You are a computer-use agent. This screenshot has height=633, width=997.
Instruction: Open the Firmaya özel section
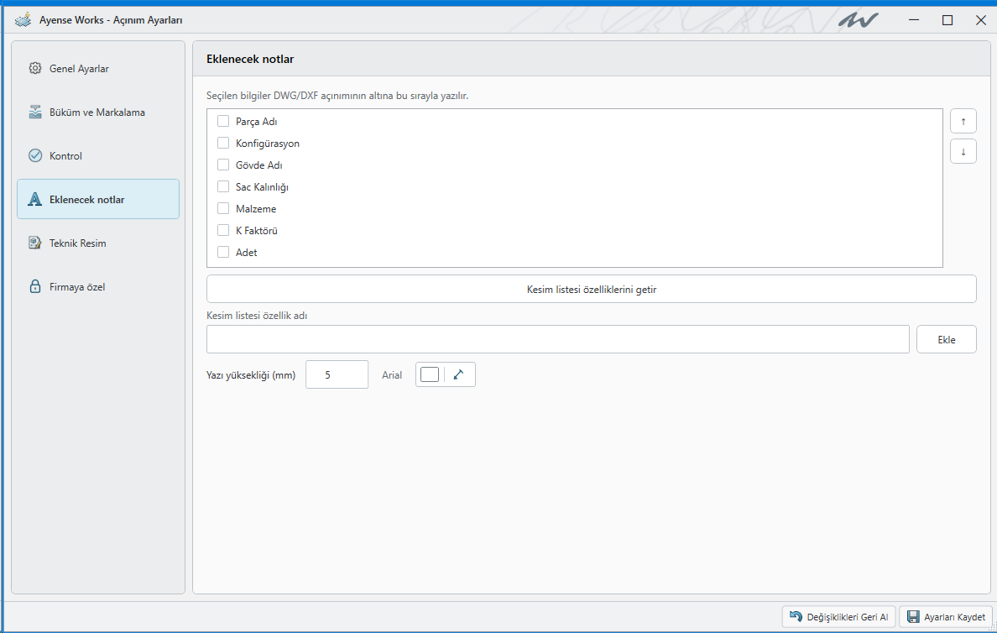point(98,286)
